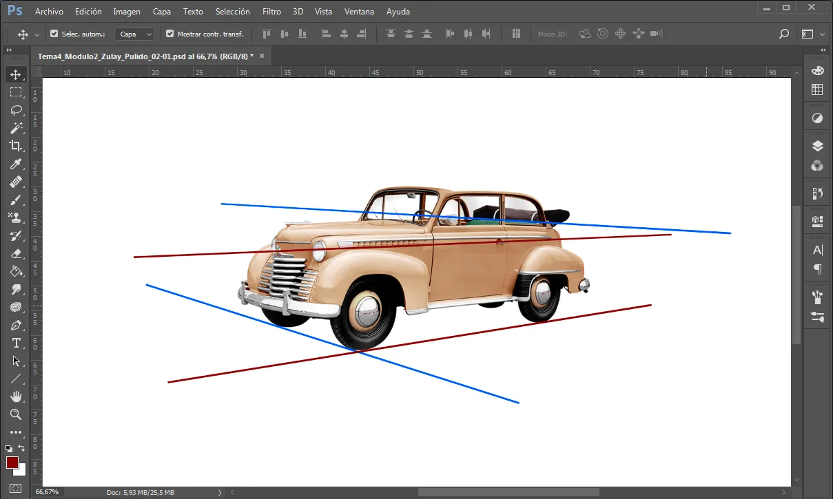The height and width of the screenshot is (499, 833).
Task: Open the three-dots edit toolbar button
Action: (16, 432)
